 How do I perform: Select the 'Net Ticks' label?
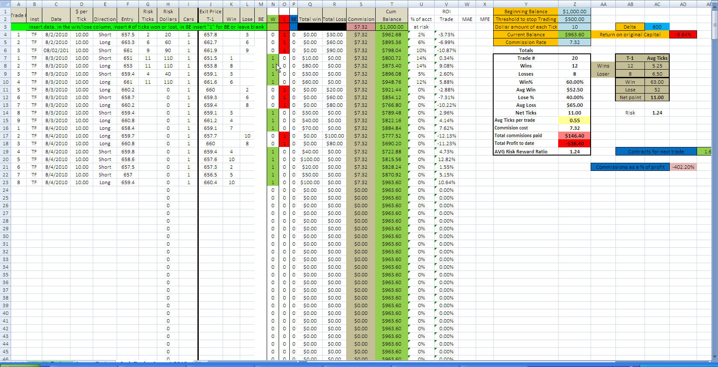(526, 113)
